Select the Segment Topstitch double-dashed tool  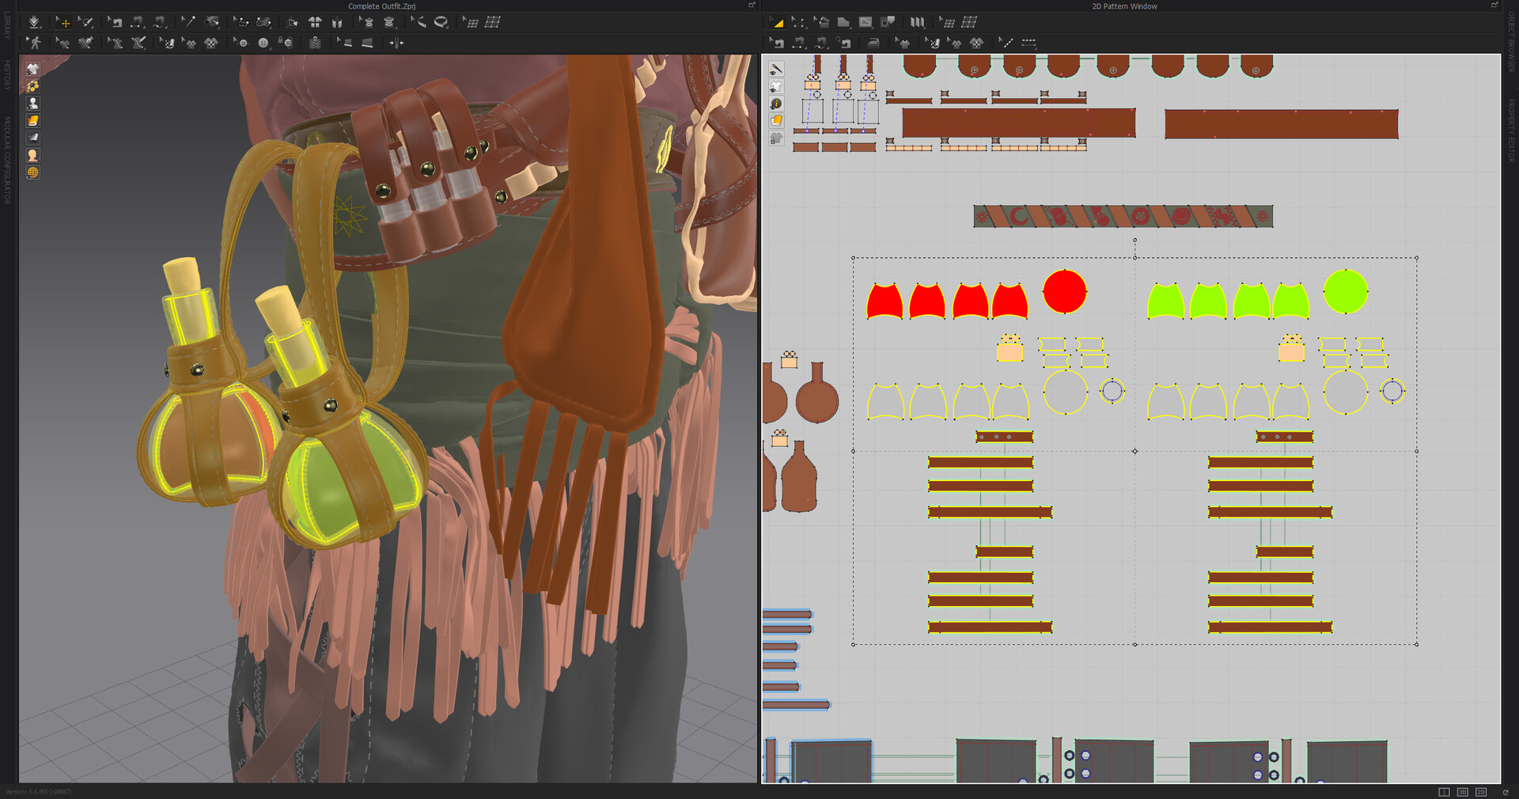coord(1028,43)
